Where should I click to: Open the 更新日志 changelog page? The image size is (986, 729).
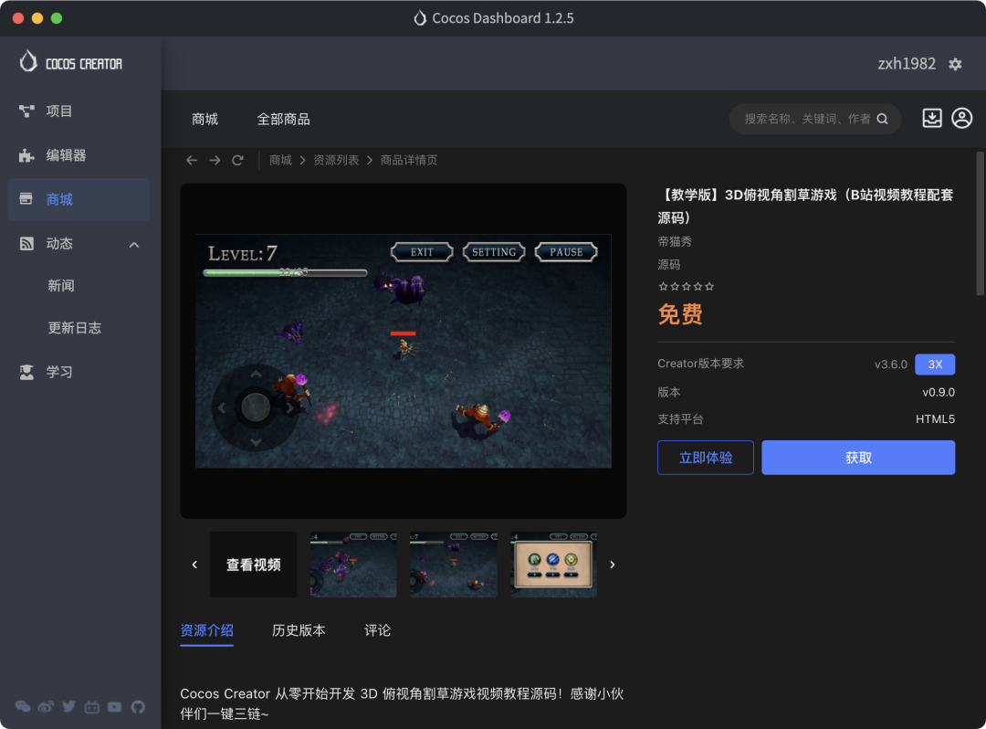pyautogui.click(x=74, y=328)
